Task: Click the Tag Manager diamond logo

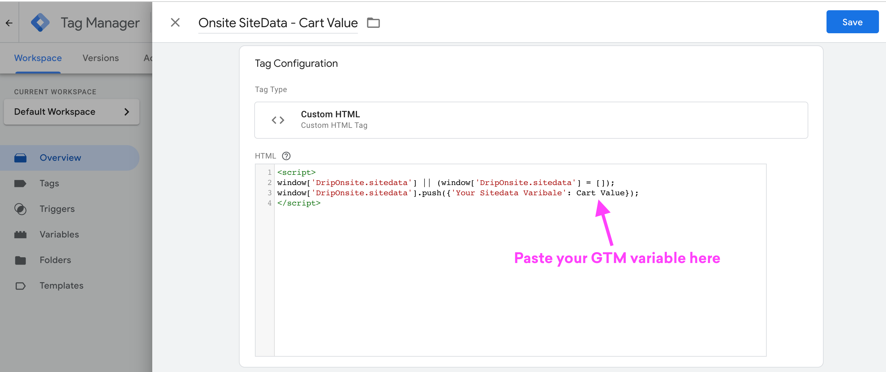Action: [40, 23]
